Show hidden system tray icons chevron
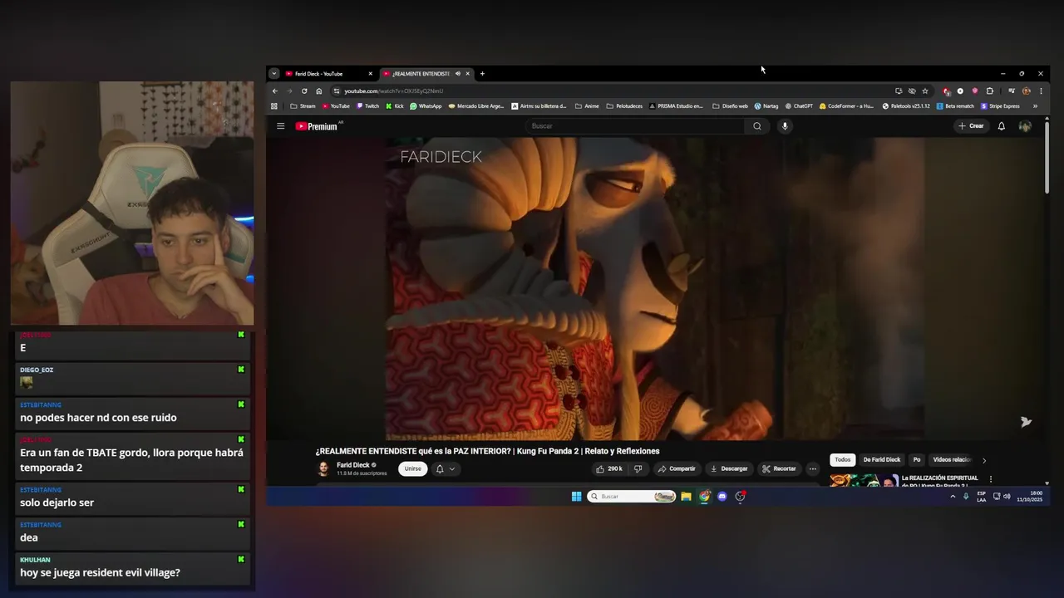Image resolution: width=1064 pixels, height=598 pixels. [953, 497]
